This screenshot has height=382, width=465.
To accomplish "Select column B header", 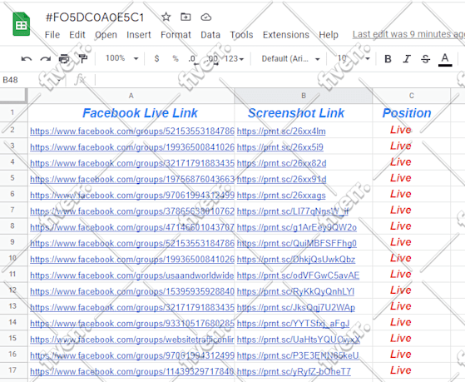I will (303, 96).
